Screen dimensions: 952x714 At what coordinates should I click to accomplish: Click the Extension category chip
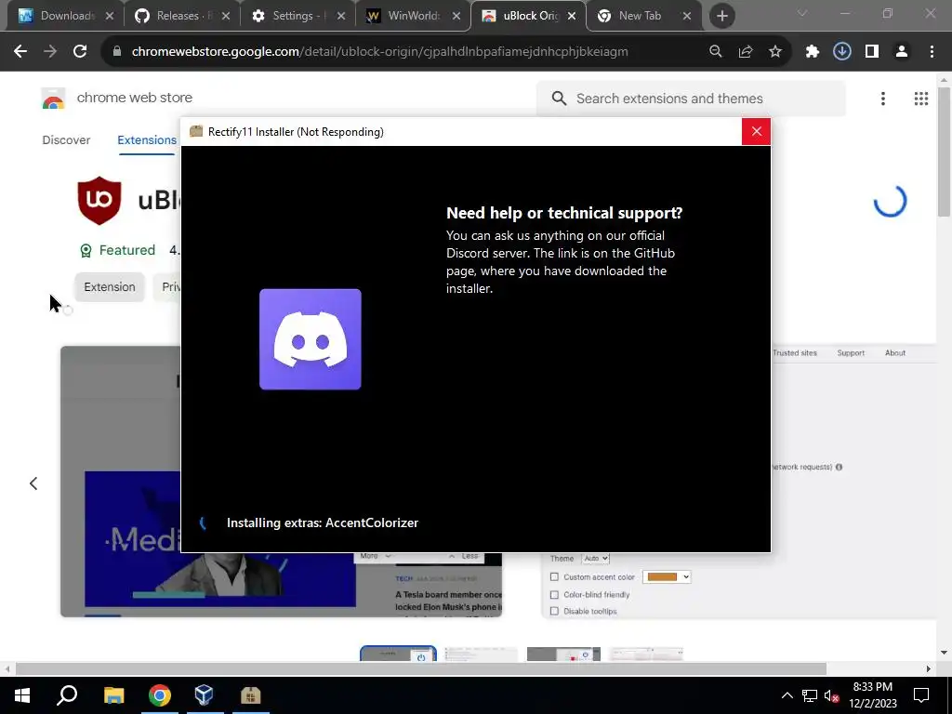110,287
